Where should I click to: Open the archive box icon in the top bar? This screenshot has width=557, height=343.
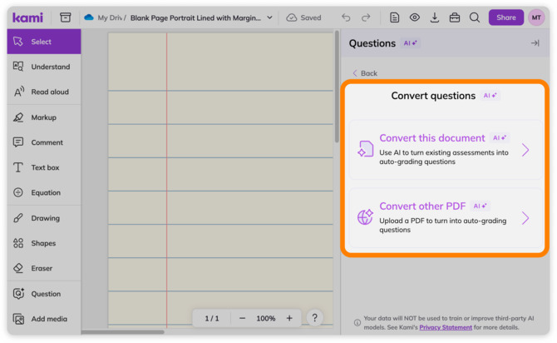click(66, 17)
